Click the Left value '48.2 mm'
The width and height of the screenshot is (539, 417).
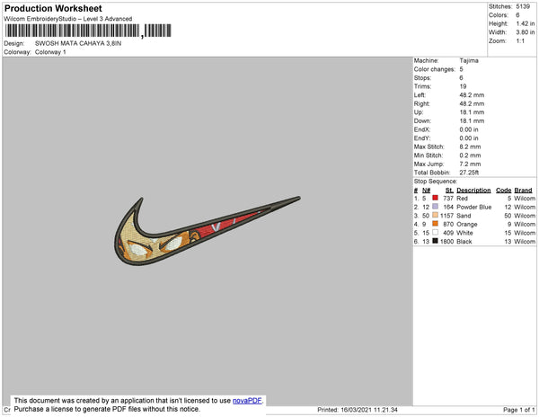[x=472, y=95]
